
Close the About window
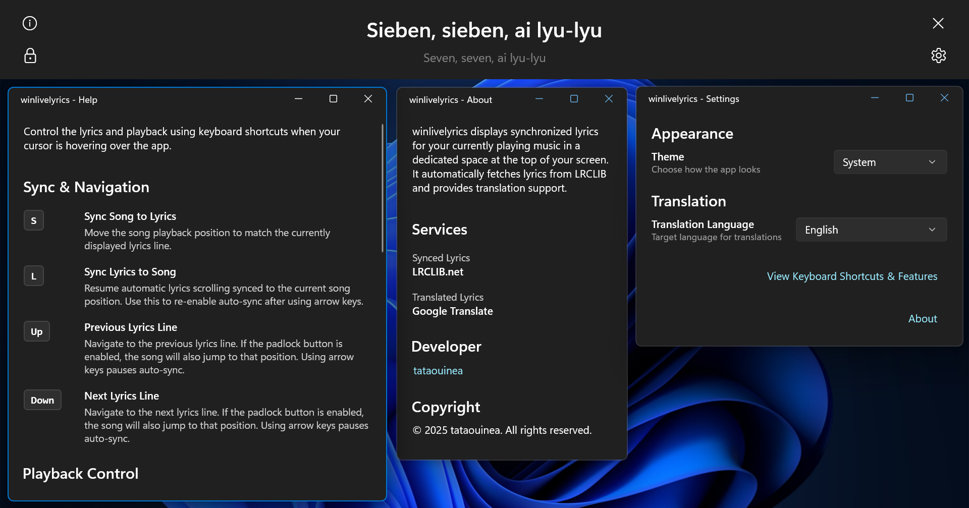click(x=609, y=99)
